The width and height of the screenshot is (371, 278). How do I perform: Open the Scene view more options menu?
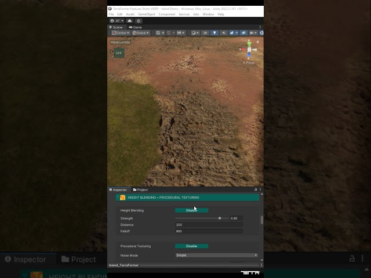coord(260,27)
